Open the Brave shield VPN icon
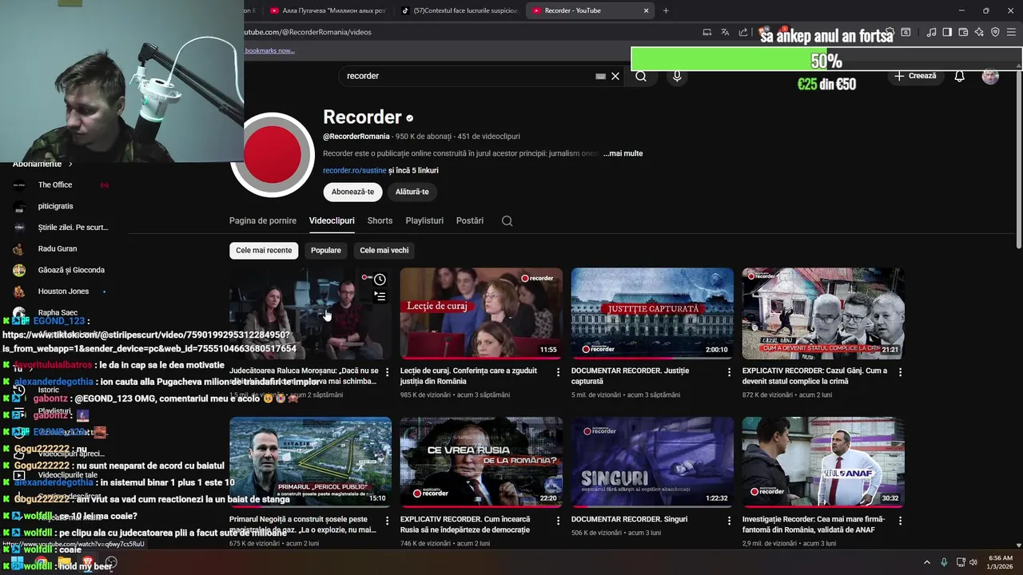Image resolution: width=1023 pixels, height=575 pixels. [995, 32]
